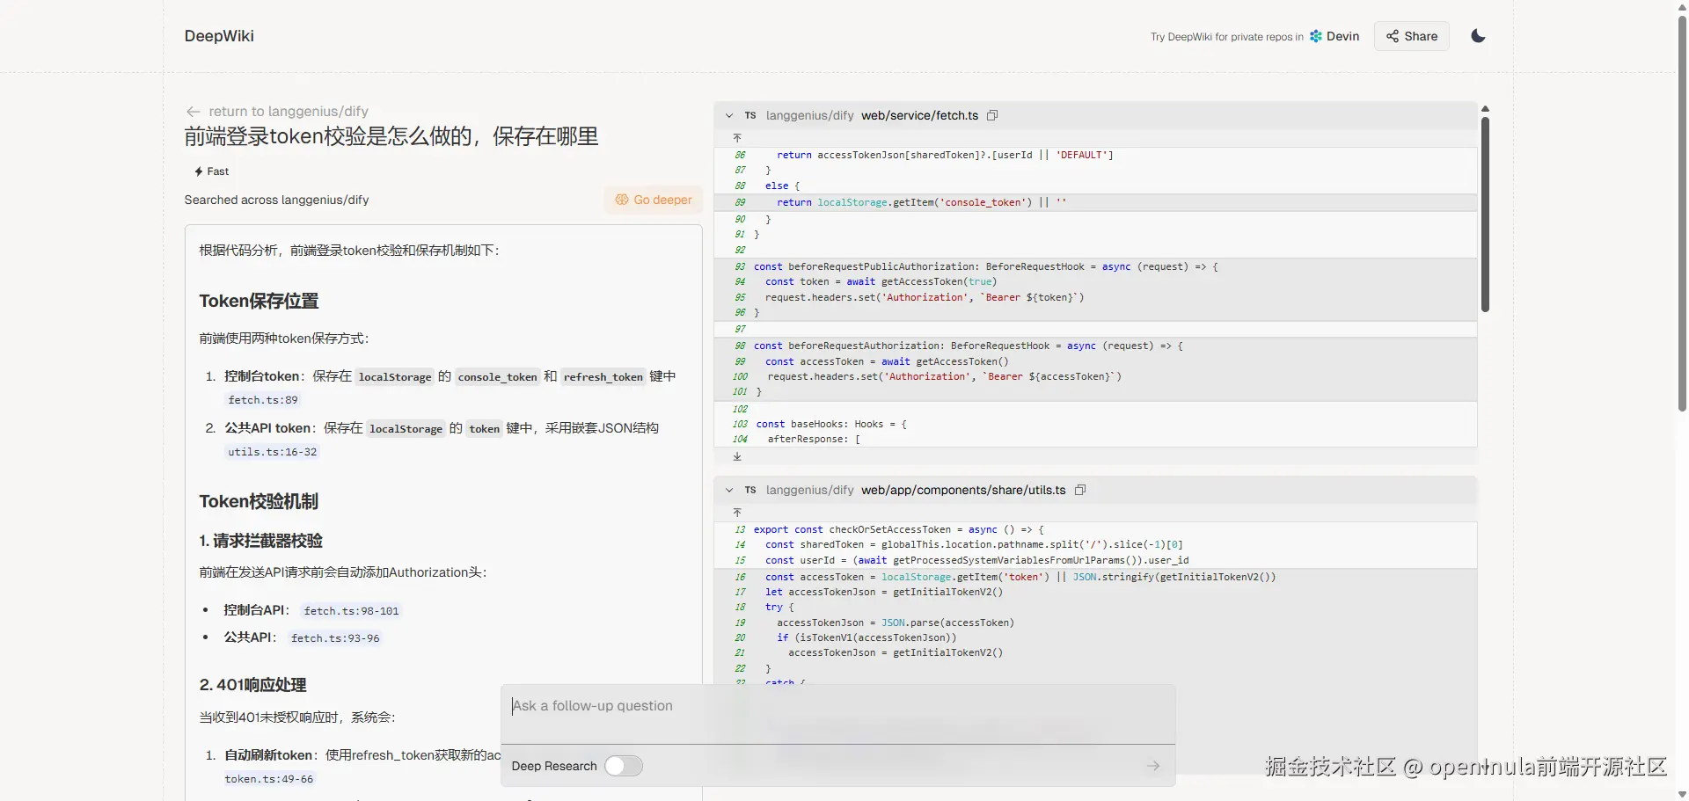Click Try DeepWiki for private repos link

(1227, 37)
